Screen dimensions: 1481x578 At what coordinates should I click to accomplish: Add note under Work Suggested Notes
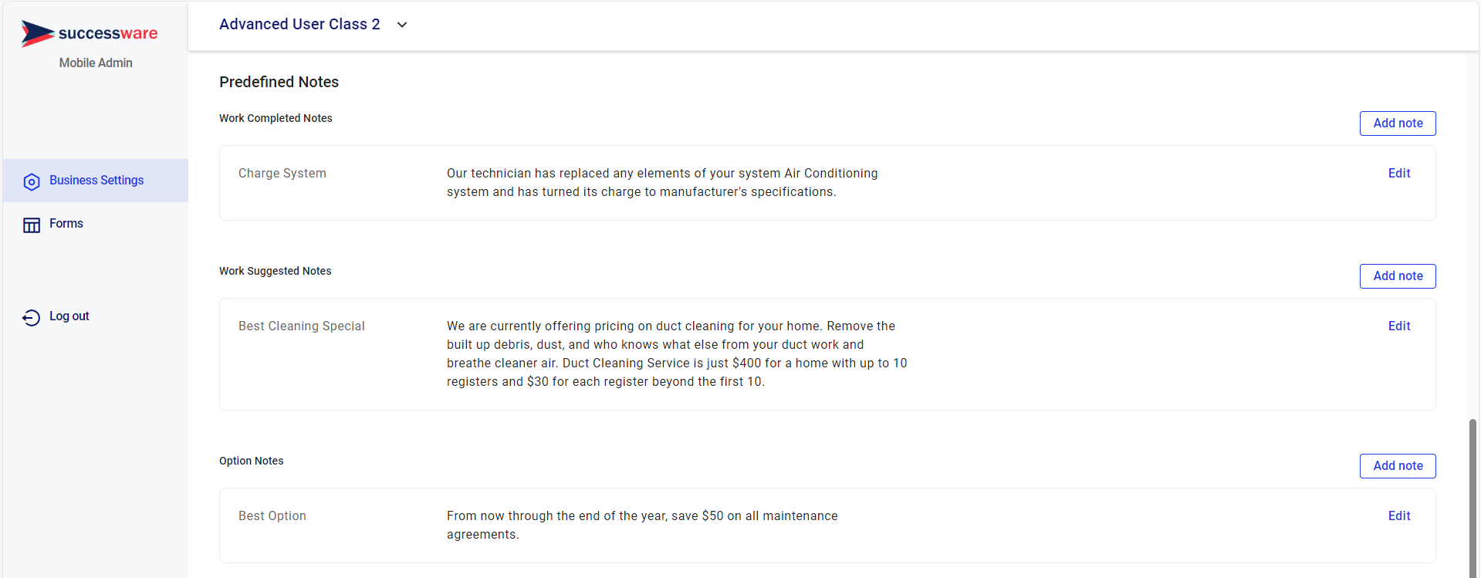click(1398, 276)
